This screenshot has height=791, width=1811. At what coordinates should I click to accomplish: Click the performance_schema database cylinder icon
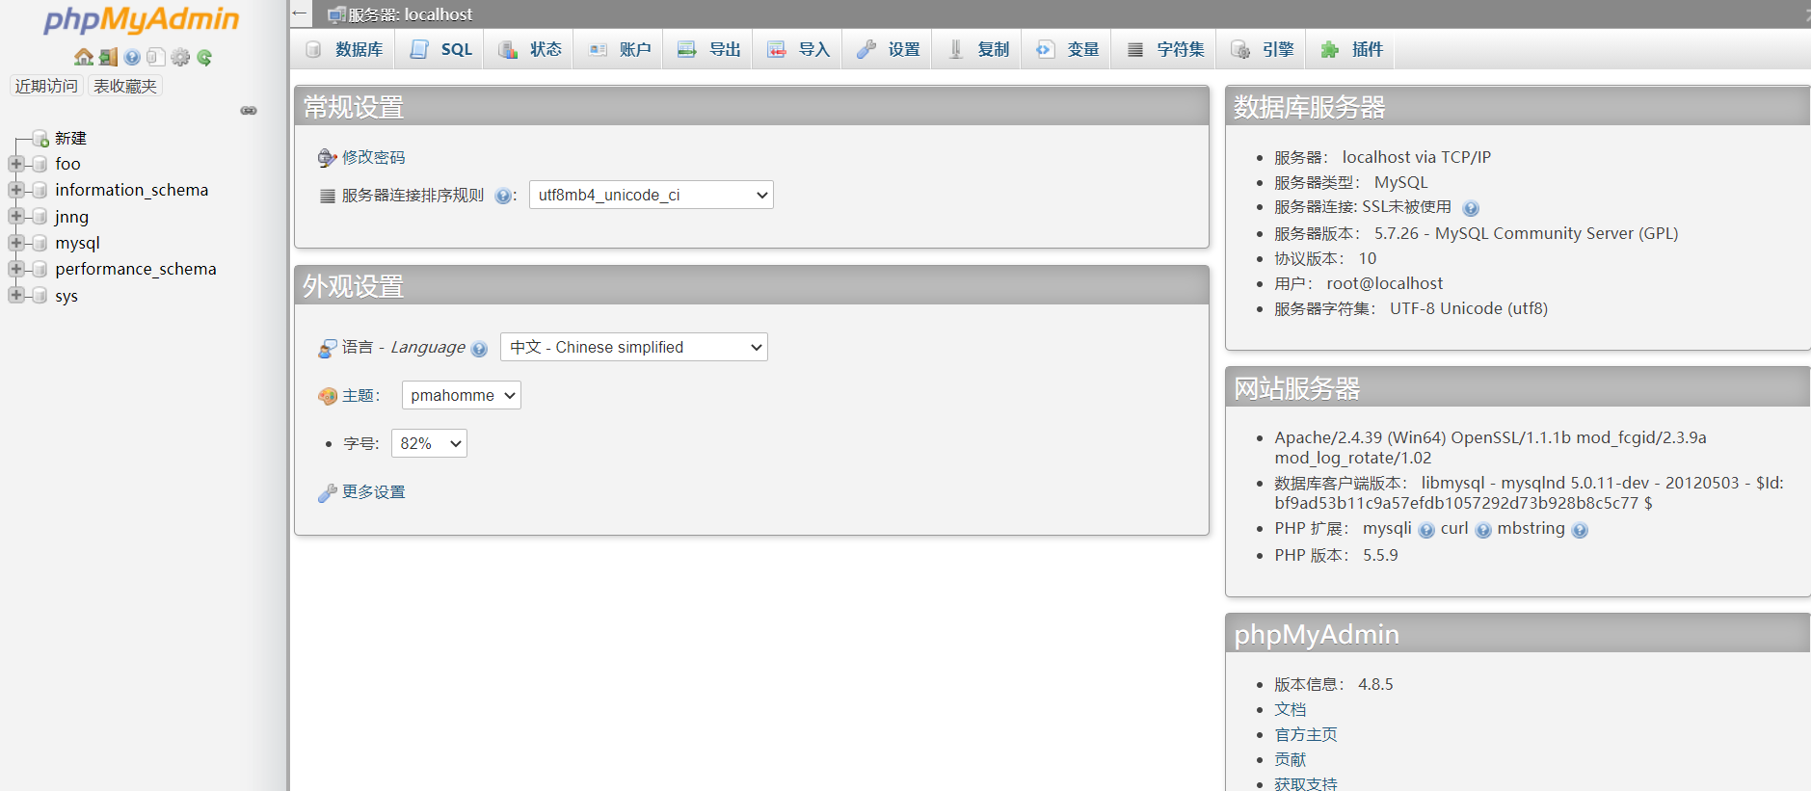pos(40,269)
